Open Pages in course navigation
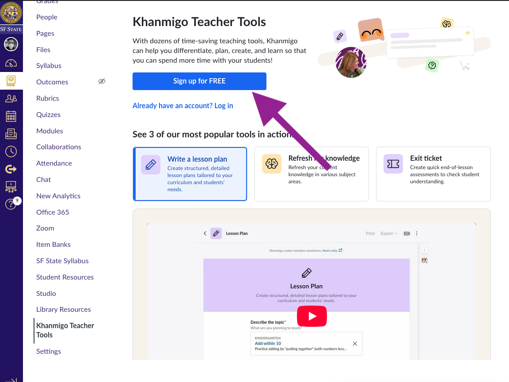 click(45, 34)
